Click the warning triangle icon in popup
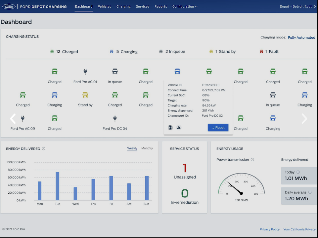318x238 pixels. pos(179,128)
